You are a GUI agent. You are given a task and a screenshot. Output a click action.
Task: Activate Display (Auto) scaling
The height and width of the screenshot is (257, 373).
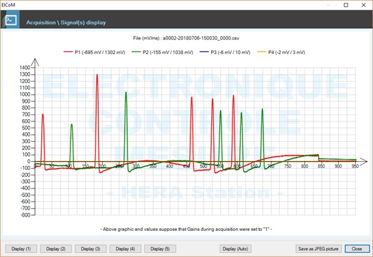coord(235,249)
